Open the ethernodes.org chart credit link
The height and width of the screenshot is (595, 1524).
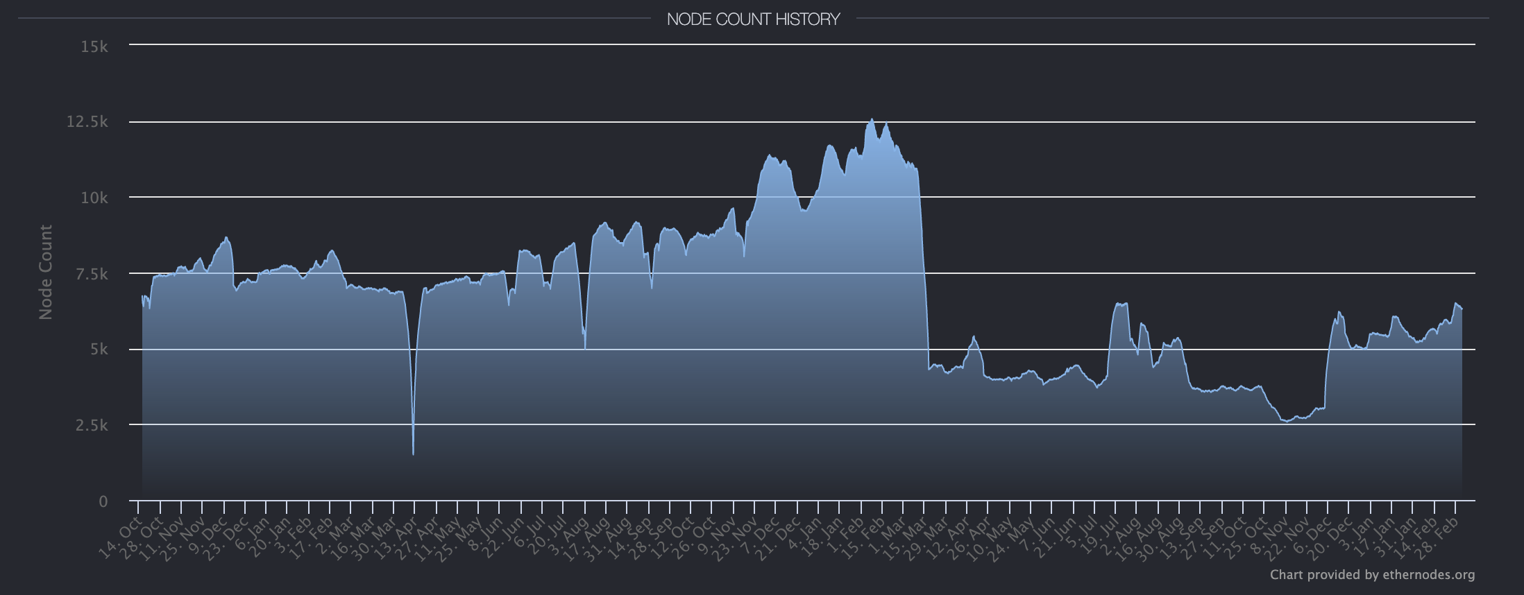[1372, 574]
